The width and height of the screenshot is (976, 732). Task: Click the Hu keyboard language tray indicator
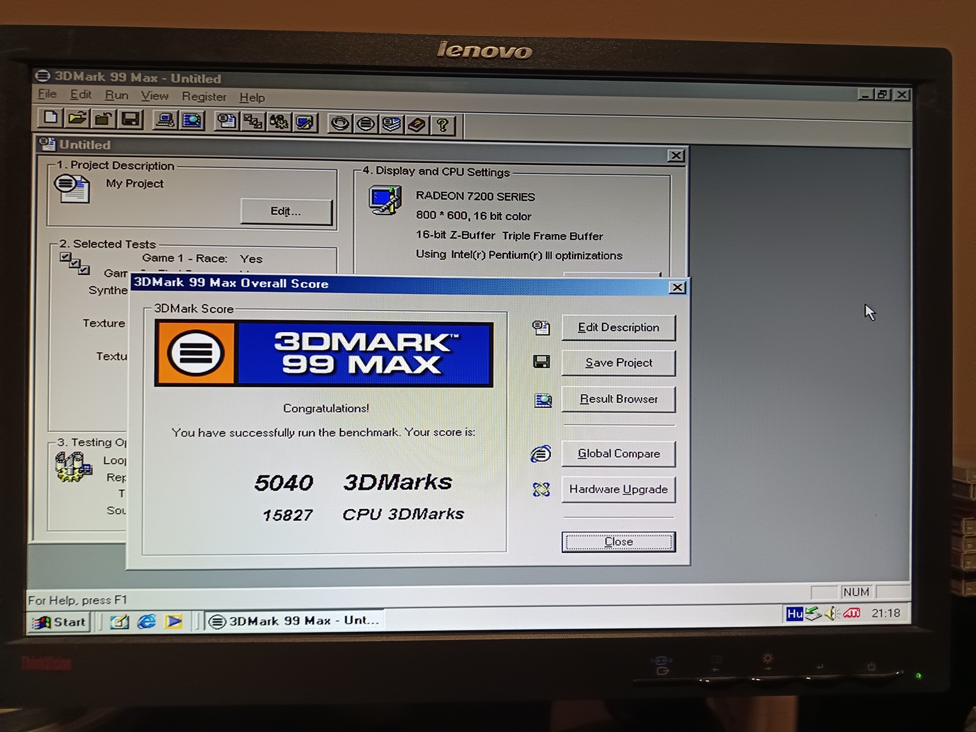794,614
